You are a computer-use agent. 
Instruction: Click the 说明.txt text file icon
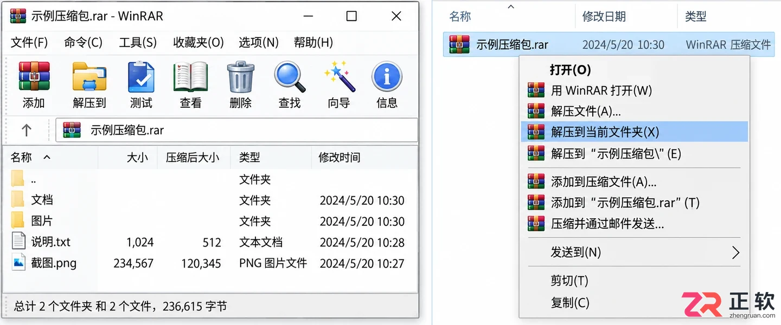[18, 242]
